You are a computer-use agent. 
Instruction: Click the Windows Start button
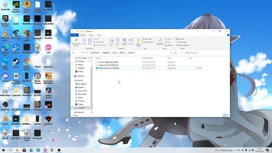pos(3,150)
